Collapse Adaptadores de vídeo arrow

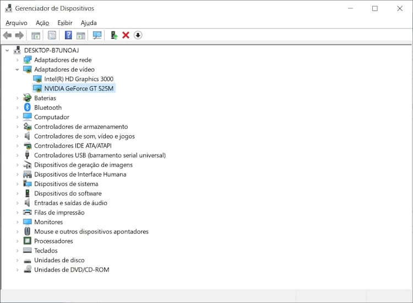point(18,70)
